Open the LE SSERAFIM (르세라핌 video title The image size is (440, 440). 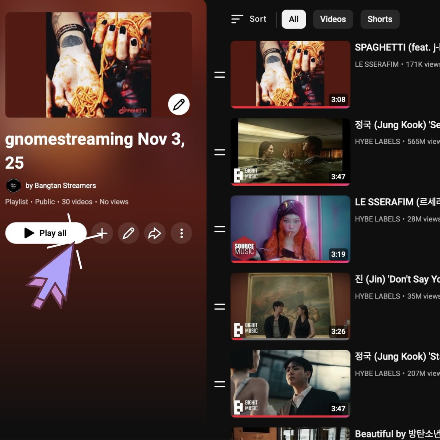[397, 202]
